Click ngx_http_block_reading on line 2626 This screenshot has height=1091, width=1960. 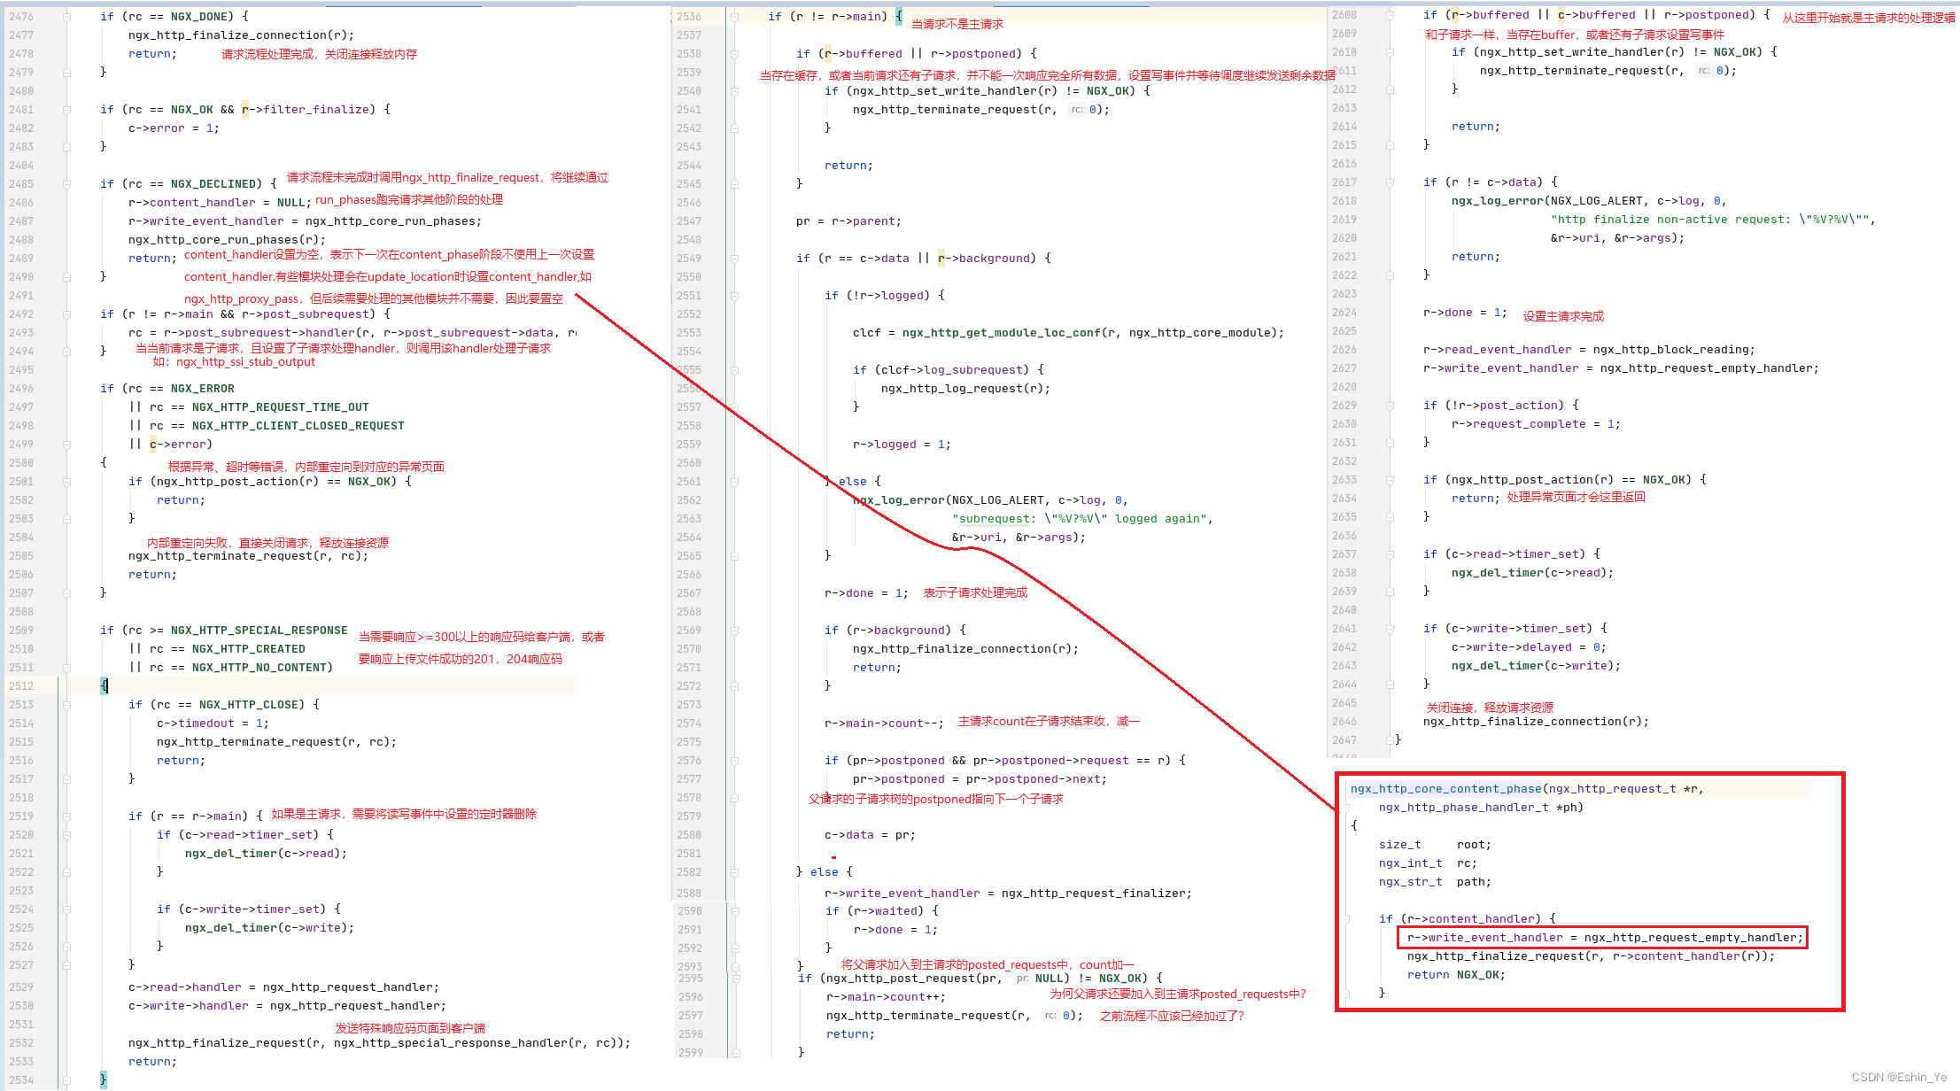pyautogui.click(x=1670, y=350)
